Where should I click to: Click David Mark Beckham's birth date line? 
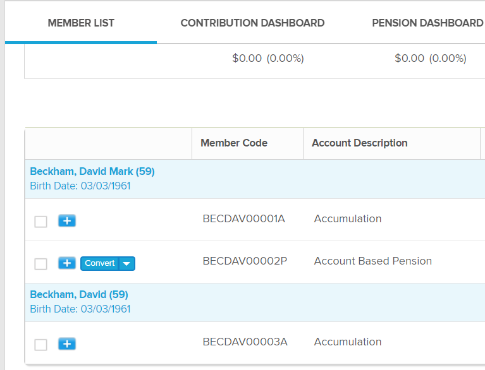click(x=80, y=186)
